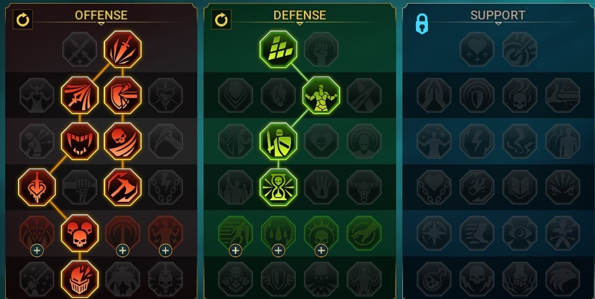The width and height of the screenshot is (595, 299).
Task: Click the dimmed eye mastery in Support
Action: click(x=520, y=233)
